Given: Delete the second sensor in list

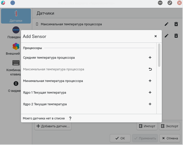Looking at the screenshot, I should pos(176,36).
